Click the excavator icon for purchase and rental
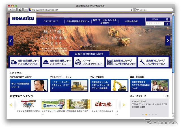Viewport: 181px width, 128px height. (x=14, y=62)
